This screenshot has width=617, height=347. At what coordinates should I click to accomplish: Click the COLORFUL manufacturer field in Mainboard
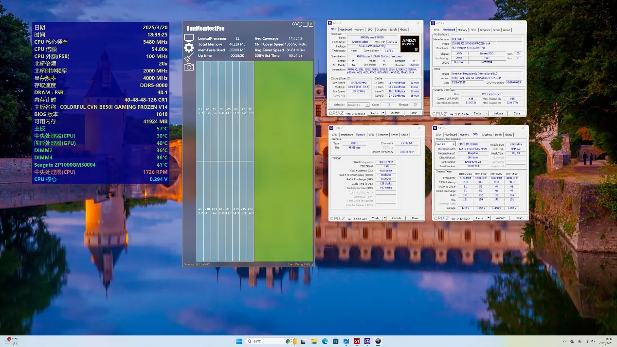pyautogui.click(x=488, y=39)
